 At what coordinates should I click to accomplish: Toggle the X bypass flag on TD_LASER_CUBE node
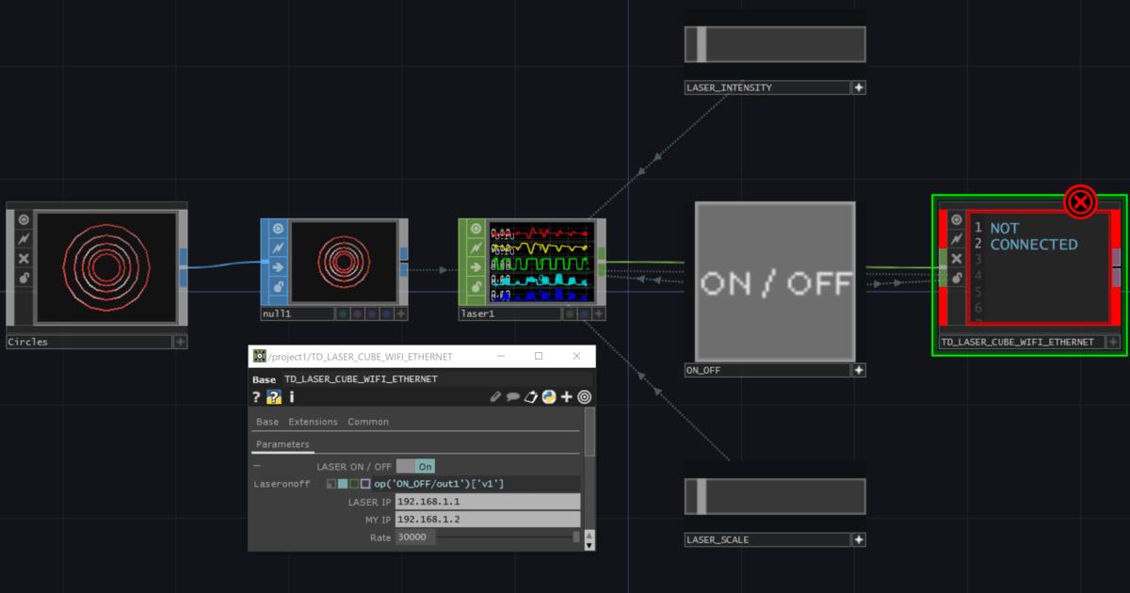956,258
